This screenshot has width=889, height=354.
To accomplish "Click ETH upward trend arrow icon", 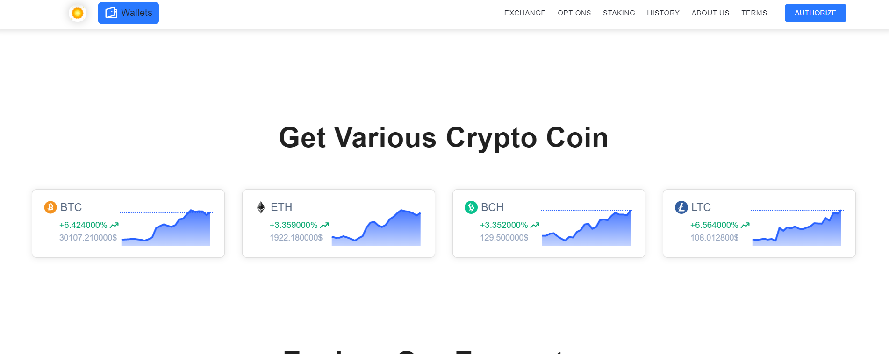I will [x=324, y=225].
